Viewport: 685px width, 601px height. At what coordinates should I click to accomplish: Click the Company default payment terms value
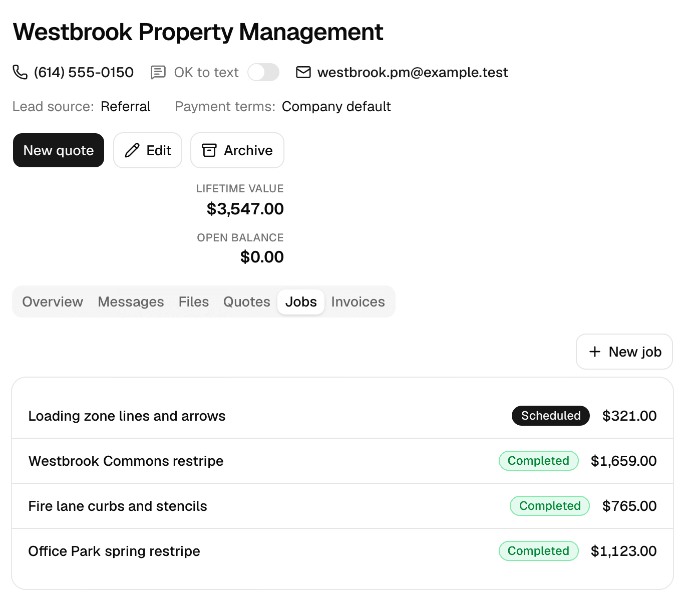click(336, 106)
